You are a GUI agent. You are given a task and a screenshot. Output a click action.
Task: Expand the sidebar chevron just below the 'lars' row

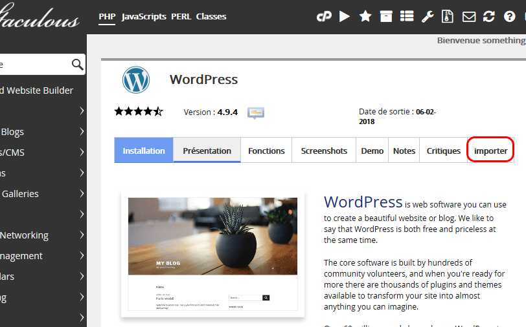pos(82,297)
